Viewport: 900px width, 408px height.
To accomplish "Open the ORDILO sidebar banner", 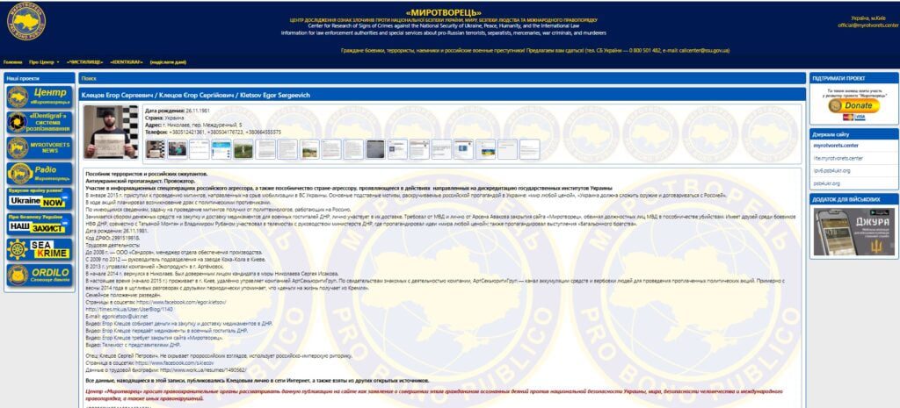I will point(38,276).
